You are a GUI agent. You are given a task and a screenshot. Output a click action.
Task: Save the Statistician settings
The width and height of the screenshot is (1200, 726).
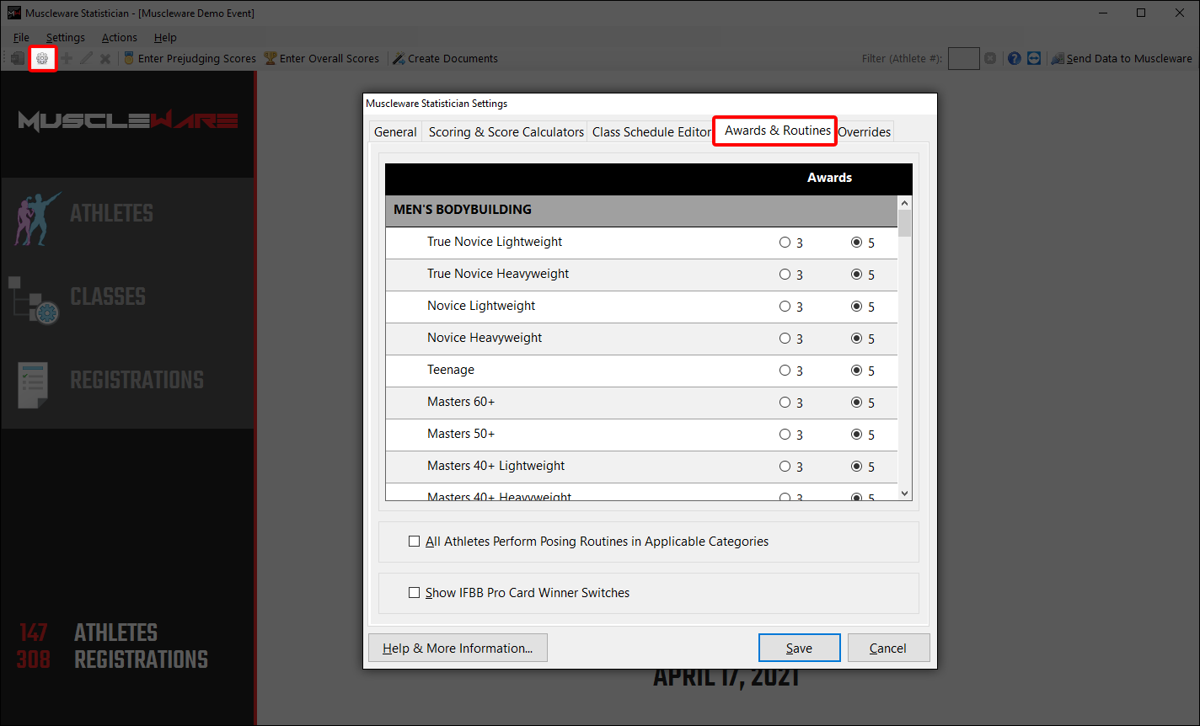[x=799, y=648]
